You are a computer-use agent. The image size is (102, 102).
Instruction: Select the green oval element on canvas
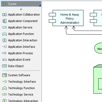coord(98,48)
